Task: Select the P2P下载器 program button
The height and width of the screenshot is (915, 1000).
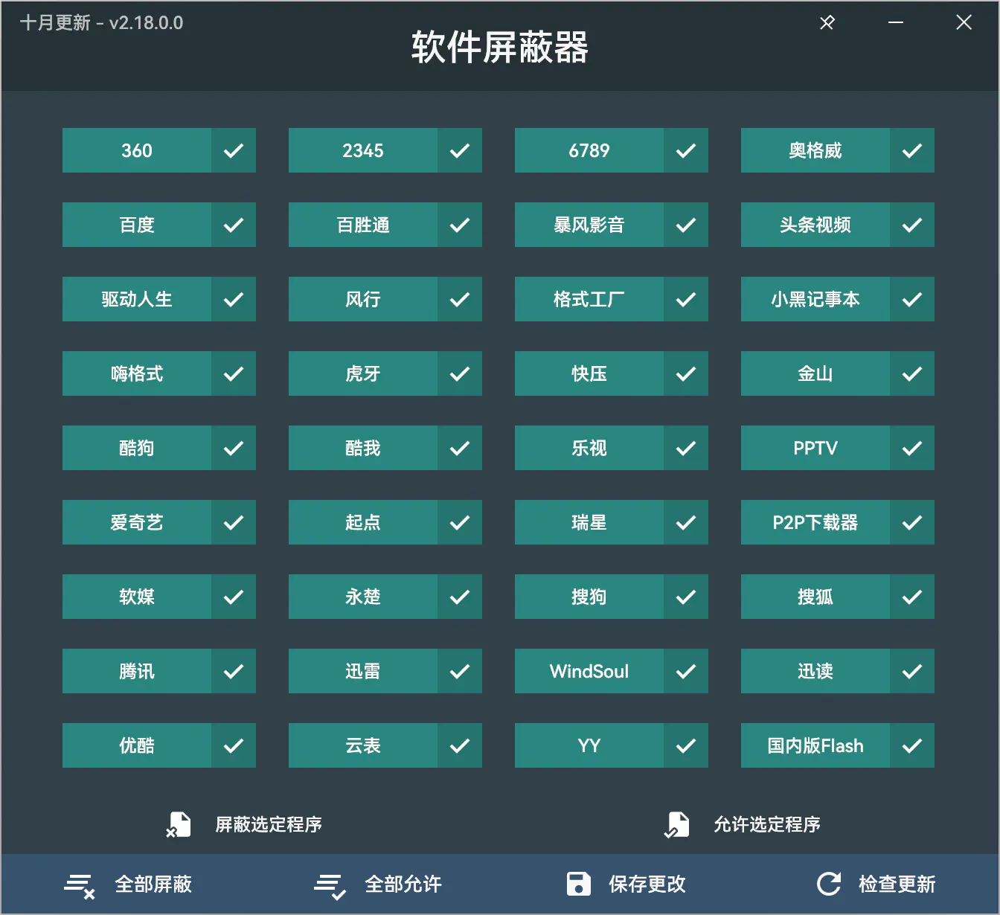Action: [x=815, y=522]
